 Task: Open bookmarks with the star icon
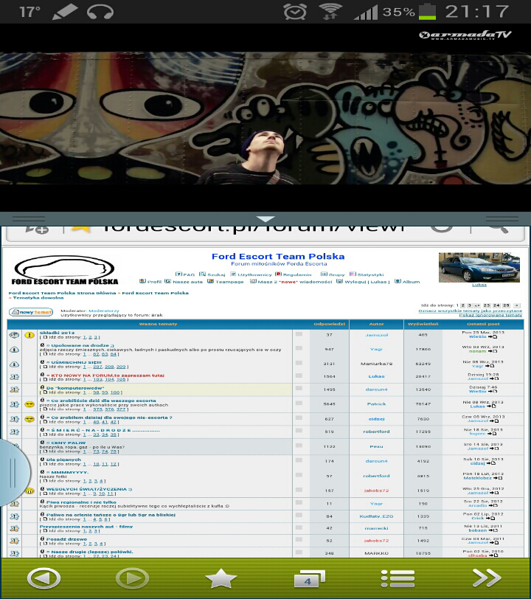click(x=221, y=578)
